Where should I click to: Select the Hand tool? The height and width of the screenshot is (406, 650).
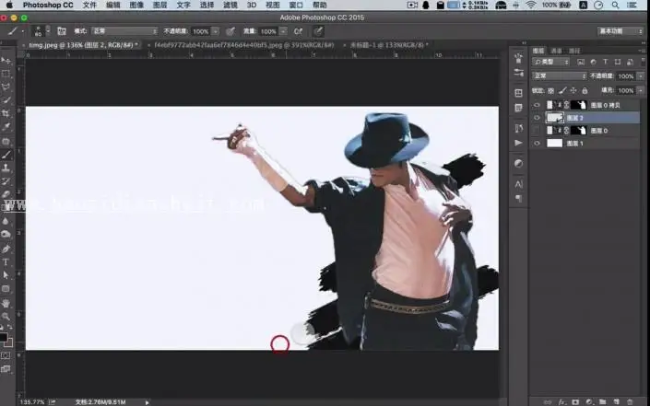click(x=6, y=304)
